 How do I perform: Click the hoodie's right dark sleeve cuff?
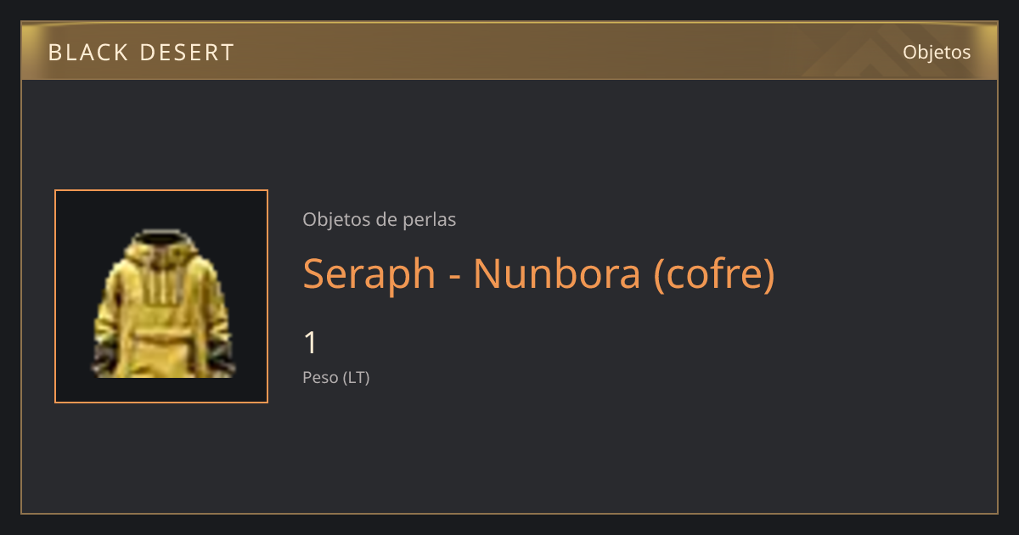[x=224, y=358]
